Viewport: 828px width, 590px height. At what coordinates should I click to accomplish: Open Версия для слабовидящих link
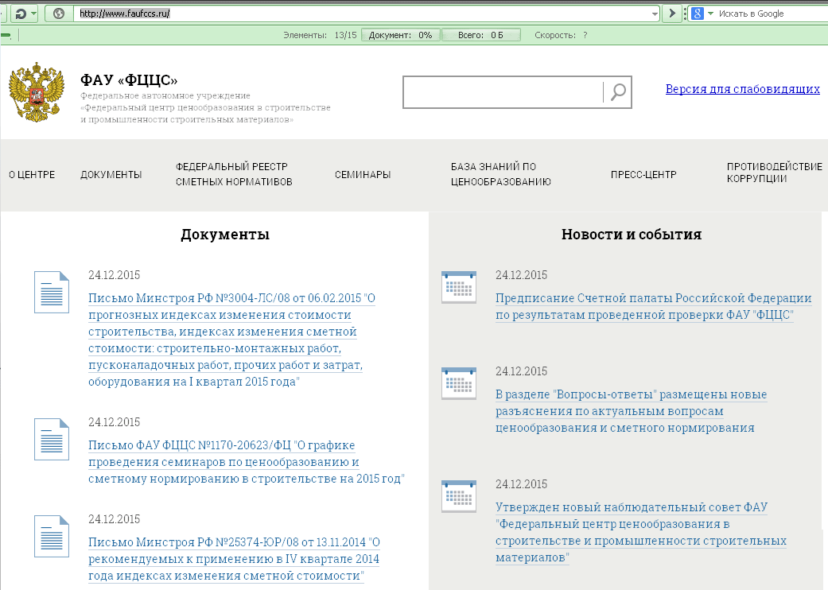pyautogui.click(x=742, y=89)
